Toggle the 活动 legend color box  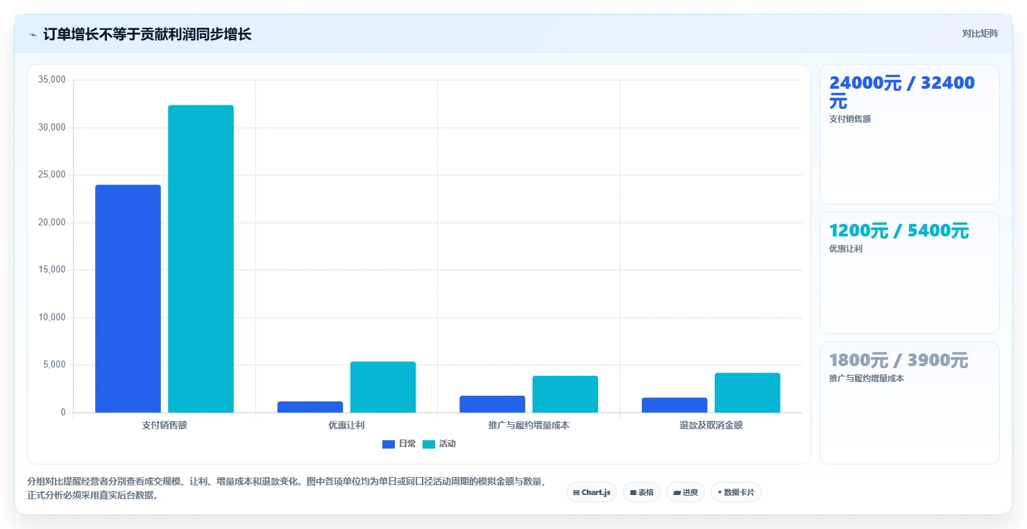428,444
